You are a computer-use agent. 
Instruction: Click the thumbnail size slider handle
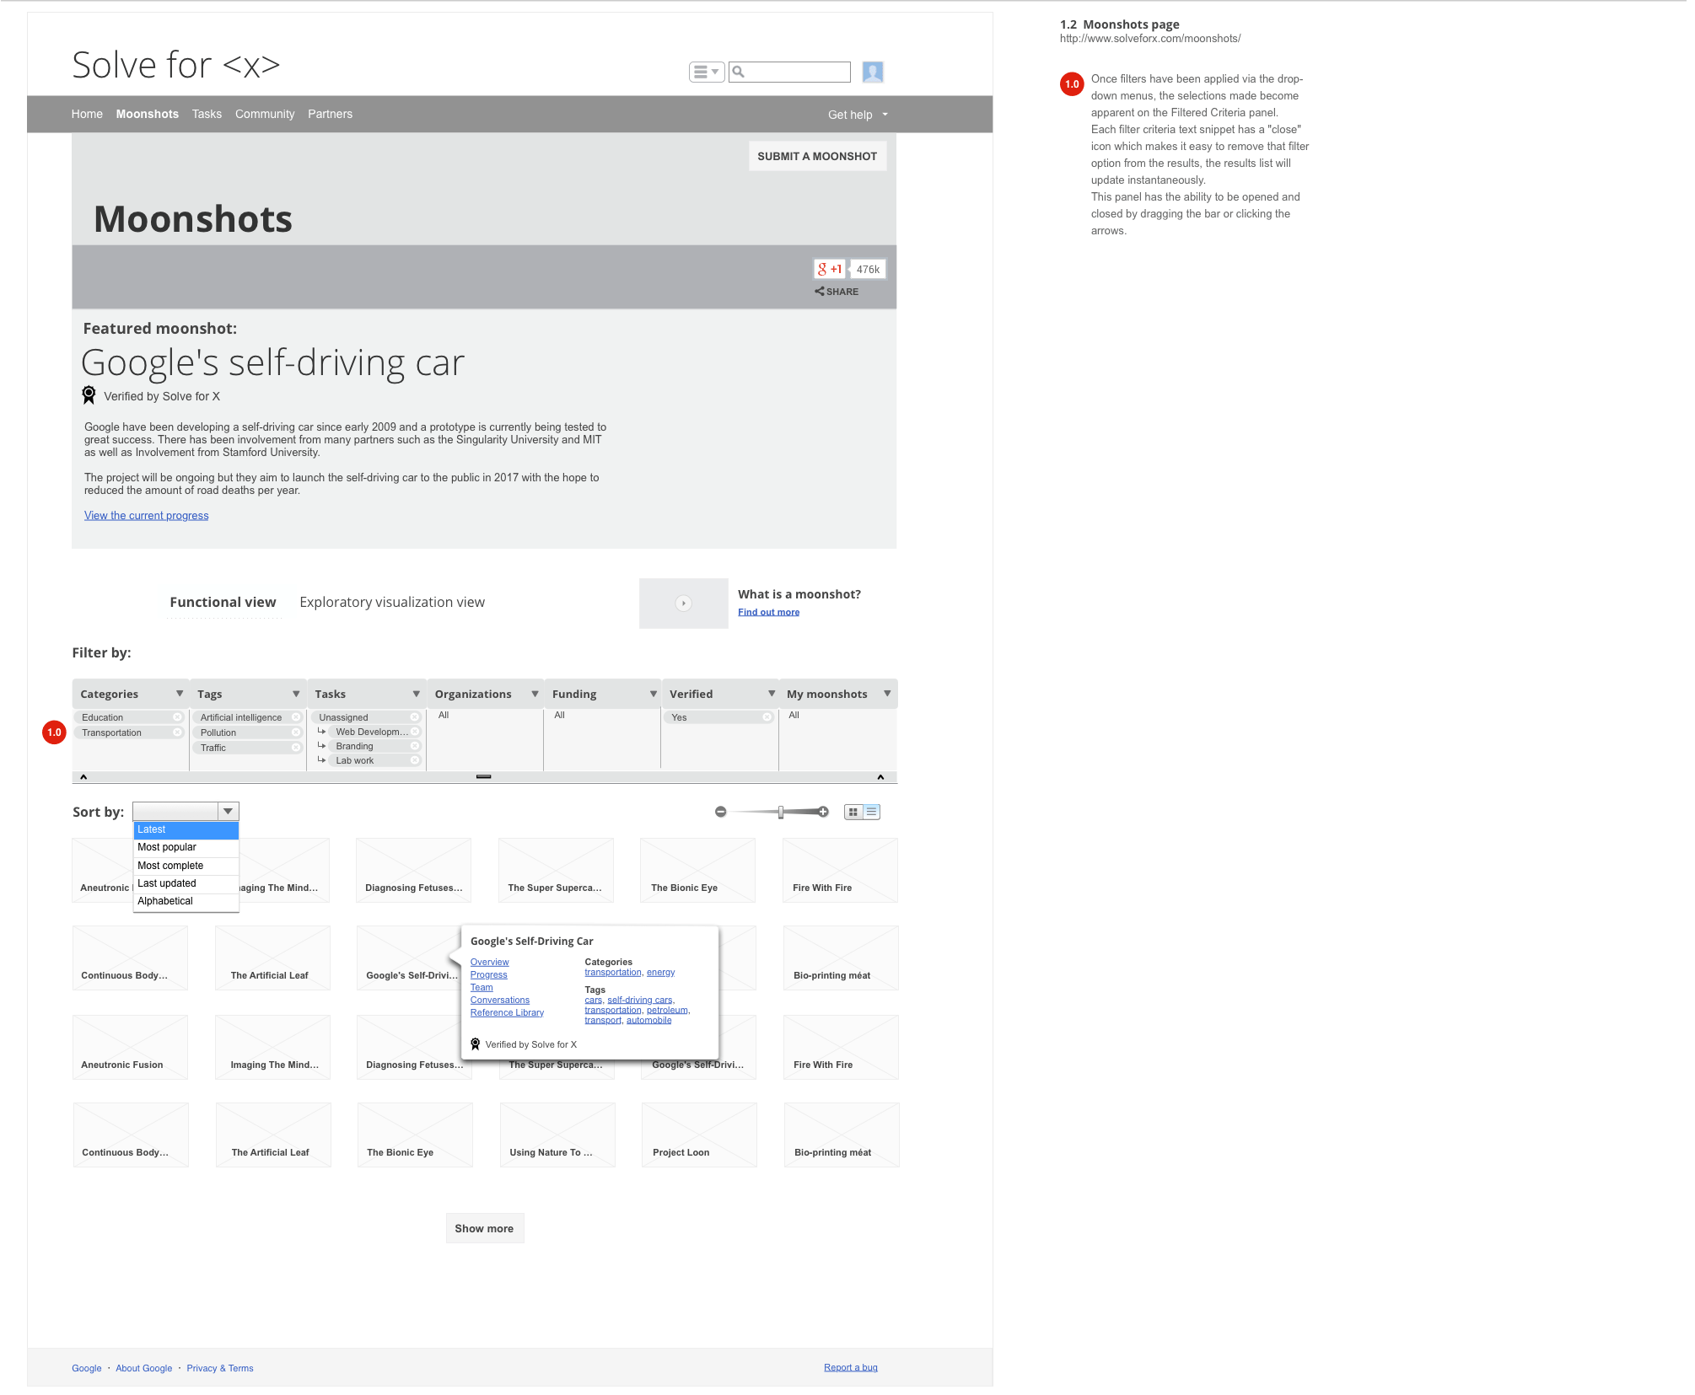(x=781, y=812)
